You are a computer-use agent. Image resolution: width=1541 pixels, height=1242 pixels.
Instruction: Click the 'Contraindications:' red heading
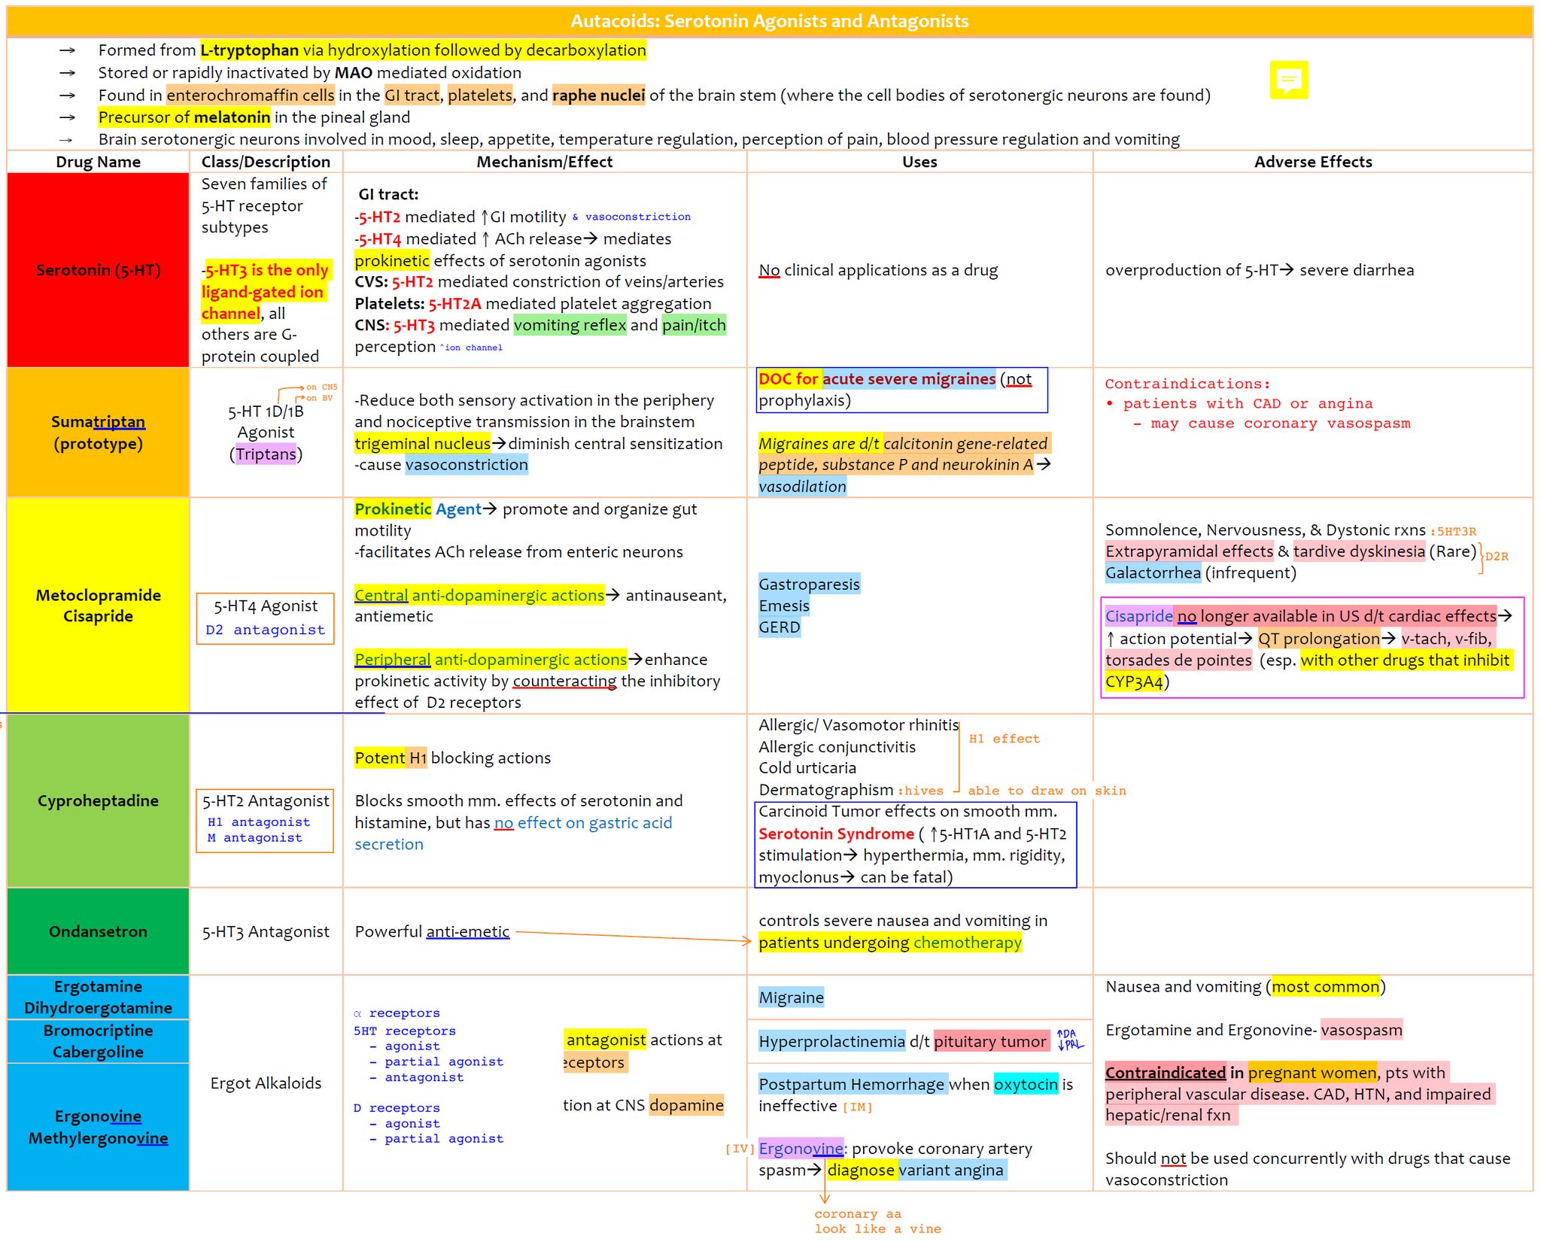1187,384
